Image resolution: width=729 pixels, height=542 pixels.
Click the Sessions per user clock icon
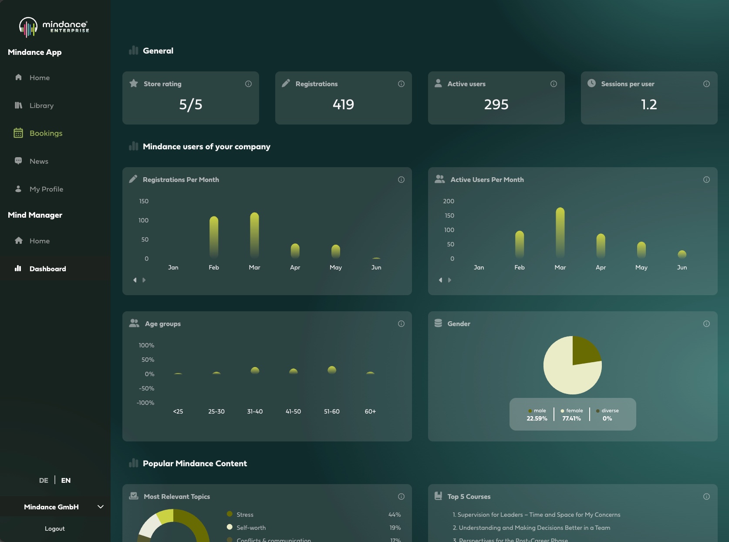click(591, 83)
